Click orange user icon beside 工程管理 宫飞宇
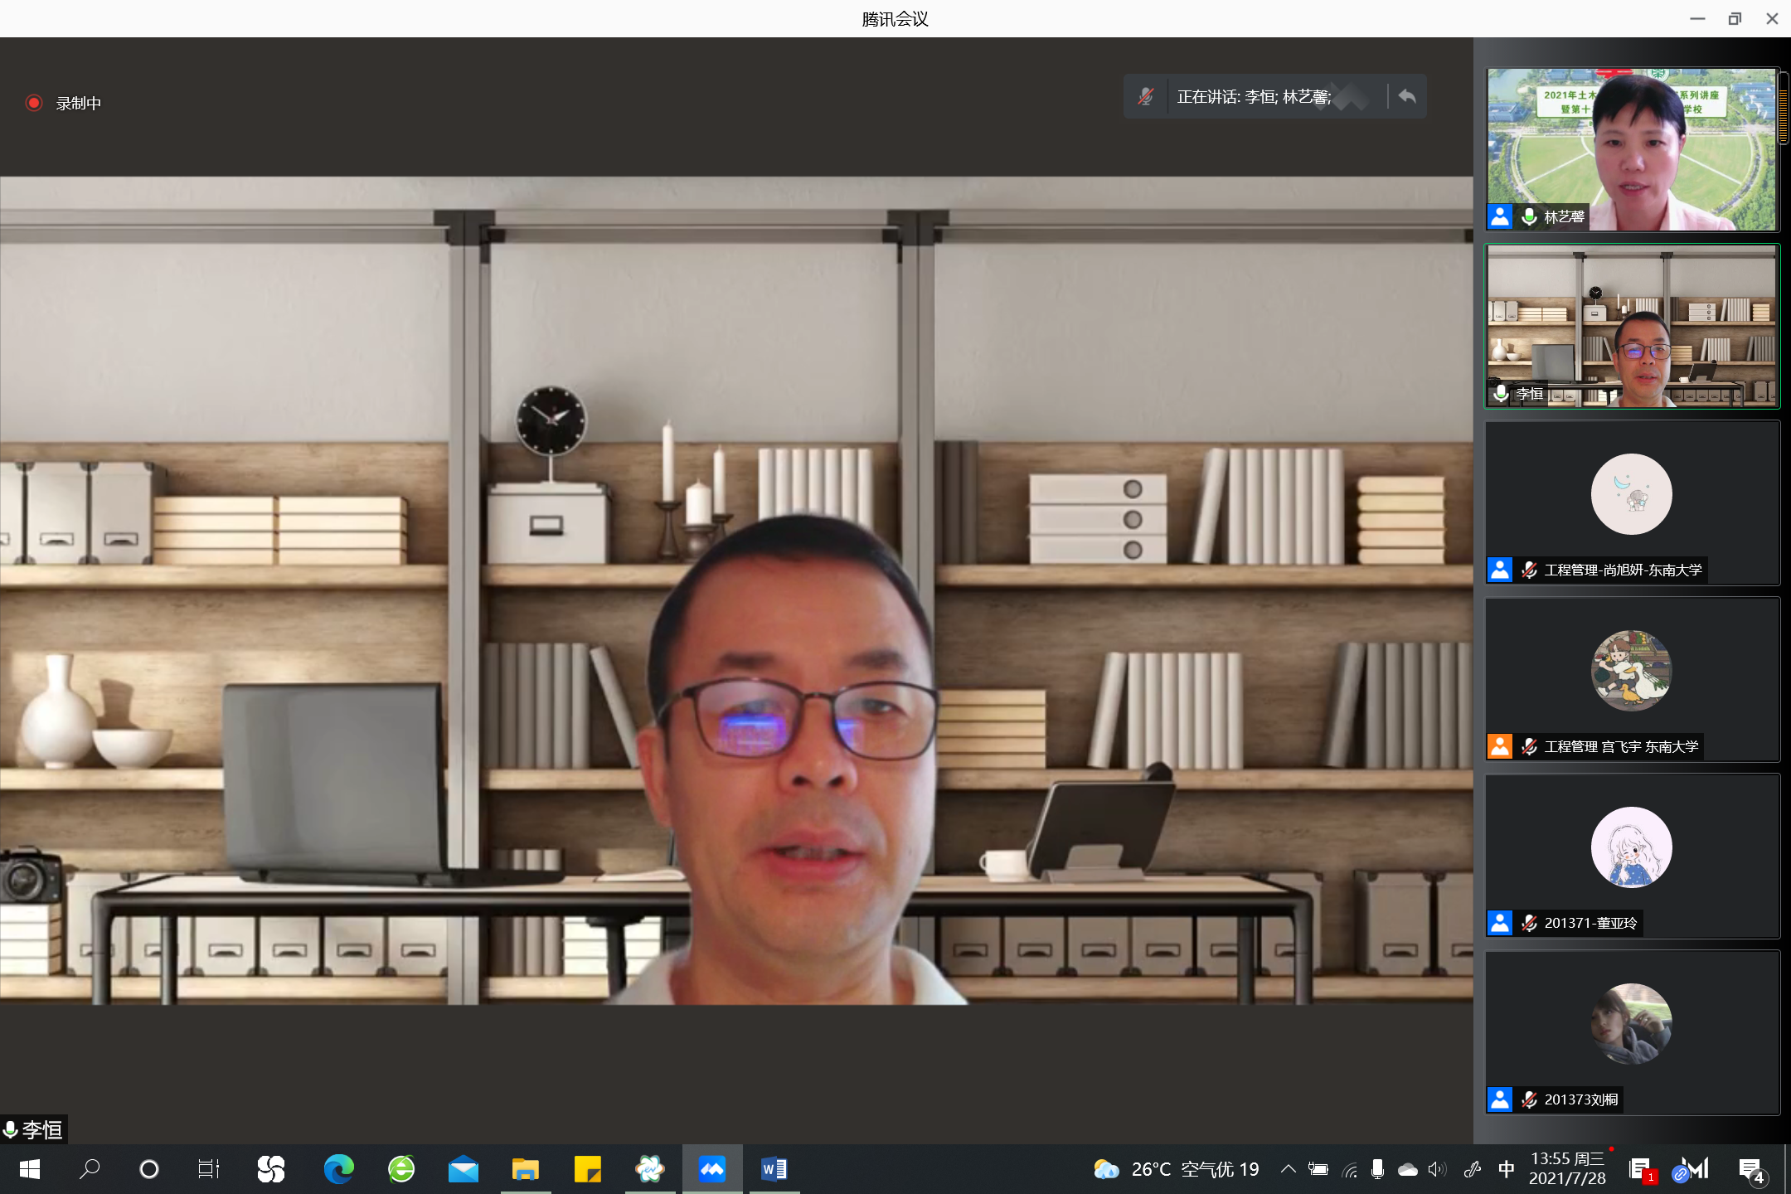Image resolution: width=1791 pixels, height=1194 pixels. [x=1500, y=746]
